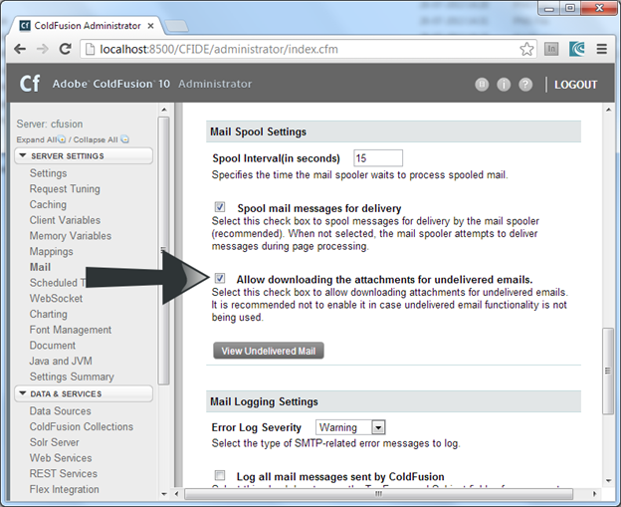Open Solr Server in sidebar
This screenshot has width=621, height=507.
(x=55, y=442)
